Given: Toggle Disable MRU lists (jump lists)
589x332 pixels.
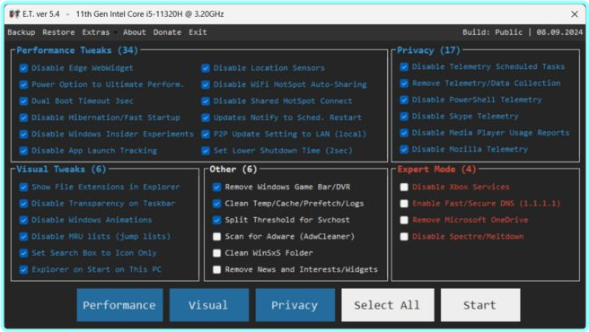Looking at the screenshot, I should click(x=23, y=237).
